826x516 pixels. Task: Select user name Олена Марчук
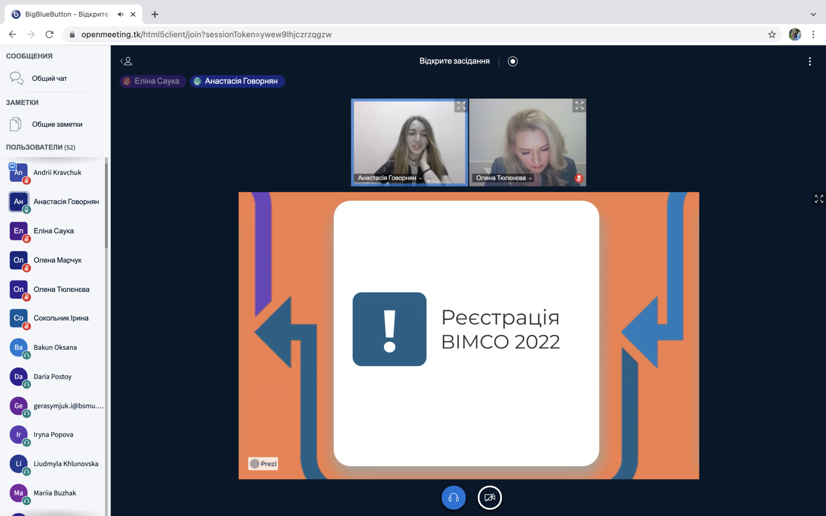coord(58,260)
